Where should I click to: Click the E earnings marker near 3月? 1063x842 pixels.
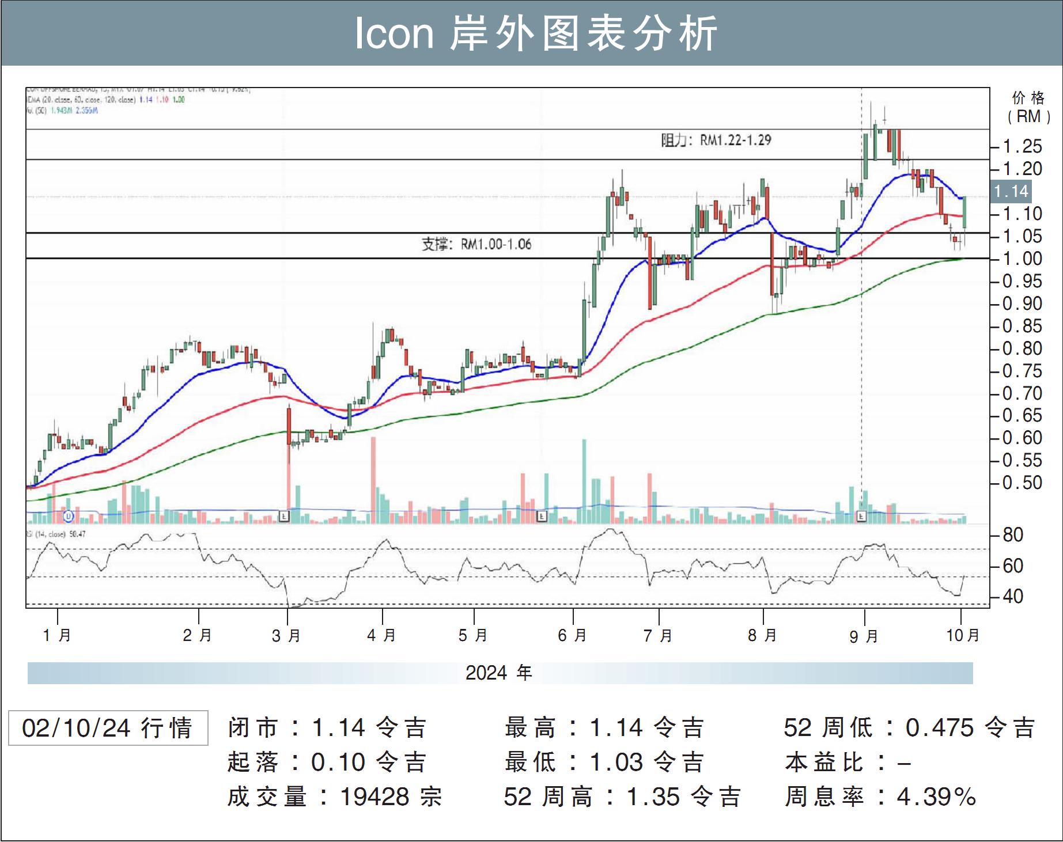click(283, 517)
